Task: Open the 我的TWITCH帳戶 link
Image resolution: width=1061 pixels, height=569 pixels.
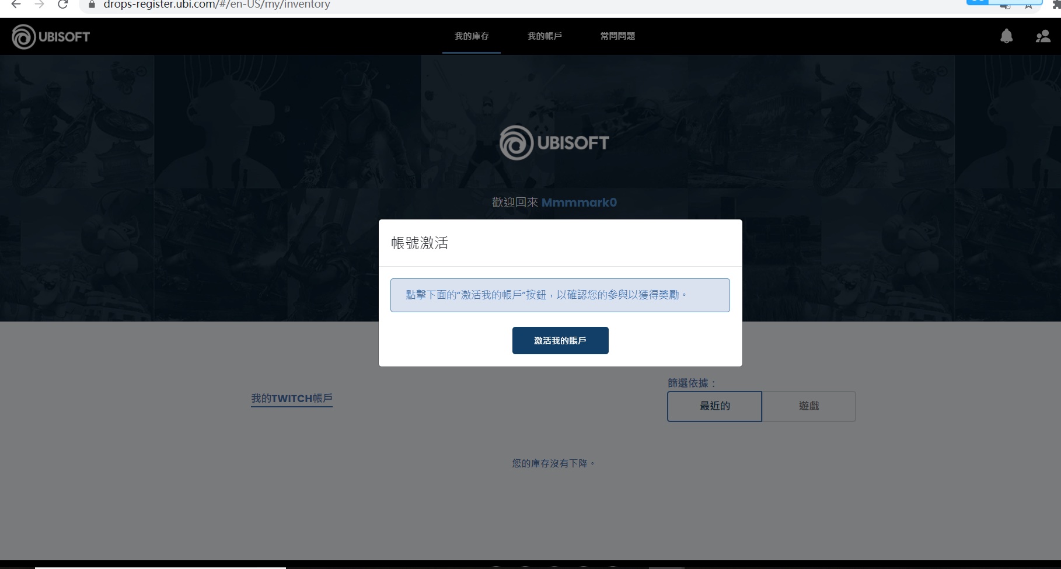Action: pos(292,399)
